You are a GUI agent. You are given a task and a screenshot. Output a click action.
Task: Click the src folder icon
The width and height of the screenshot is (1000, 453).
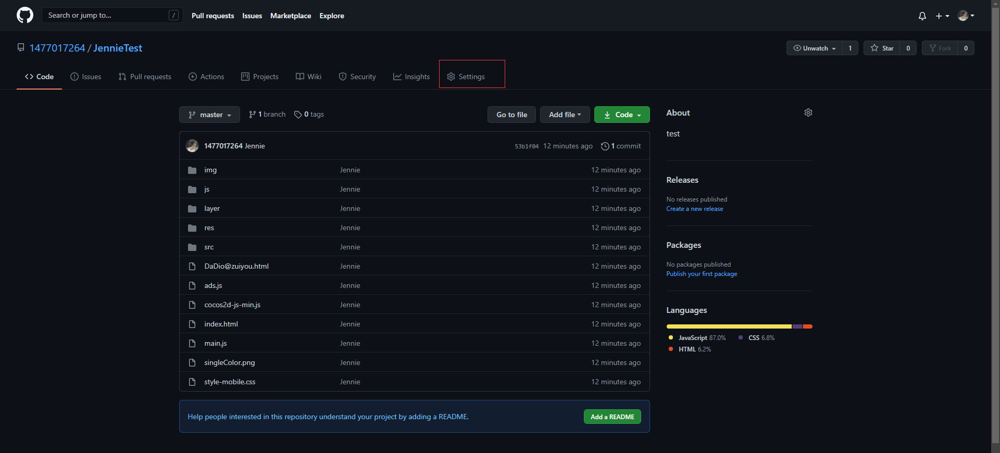(192, 247)
